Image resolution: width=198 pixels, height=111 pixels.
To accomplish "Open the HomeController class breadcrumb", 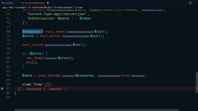I will tap(64, 7).
